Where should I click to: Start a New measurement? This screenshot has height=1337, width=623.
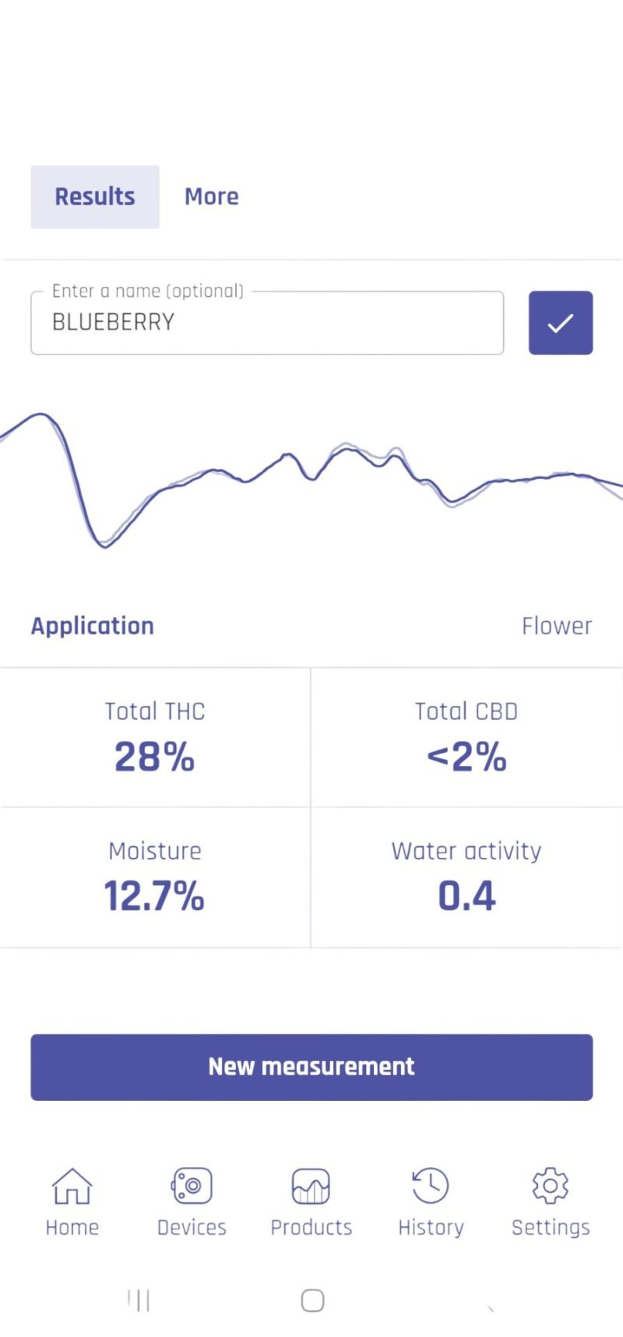[311, 1067]
